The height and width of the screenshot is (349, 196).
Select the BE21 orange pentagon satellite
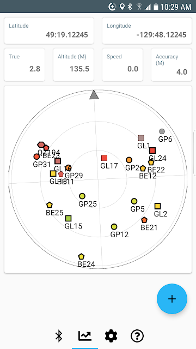point(144,220)
